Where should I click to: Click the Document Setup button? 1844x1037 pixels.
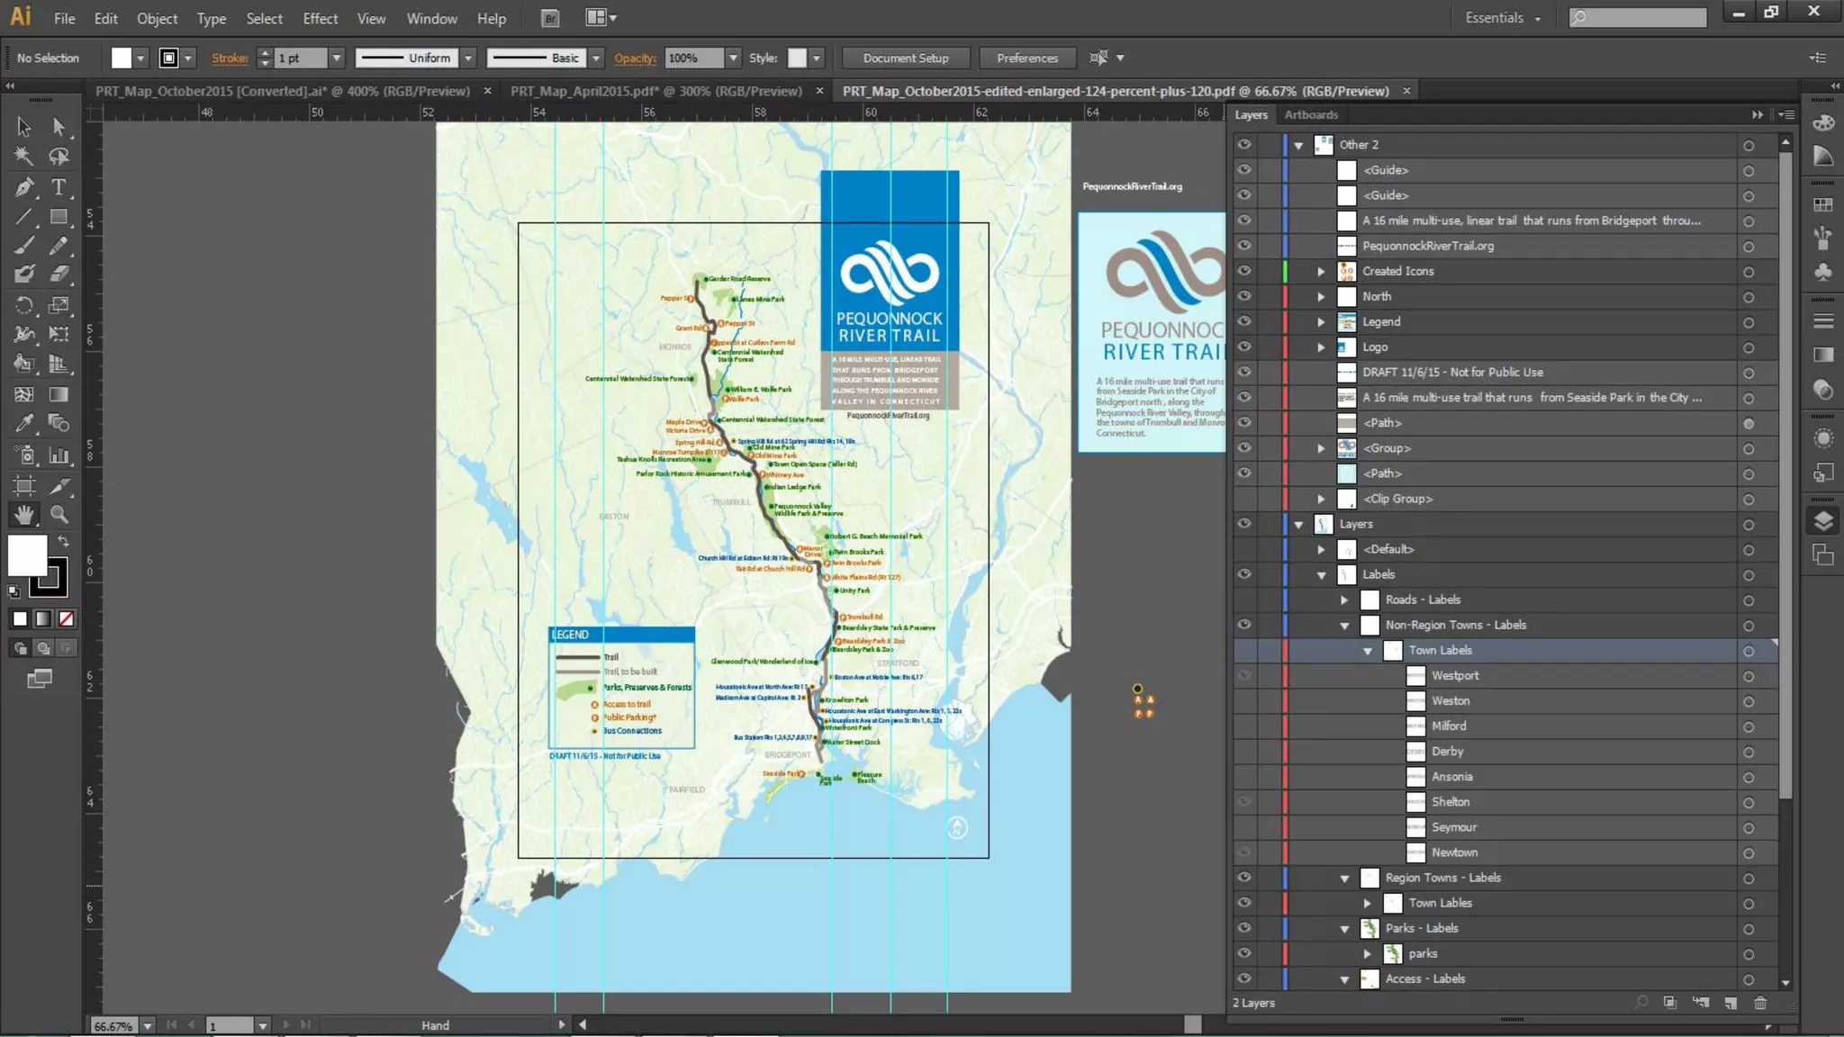click(905, 58)
